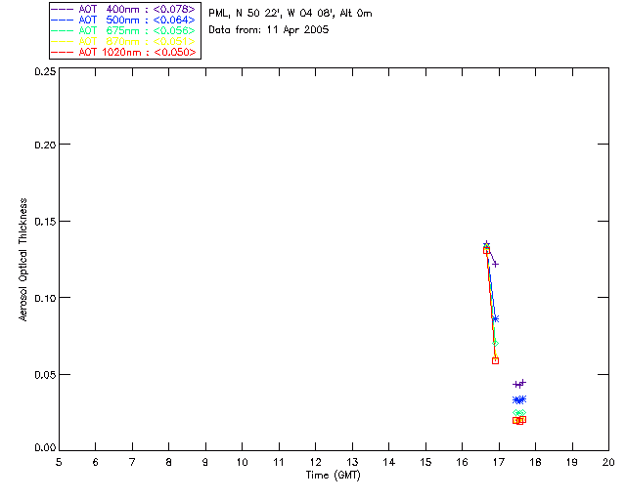This screenshot has height=500, width=626.
Task: Click the x-axis tick label 12
Action: click(x=315, y=462)
